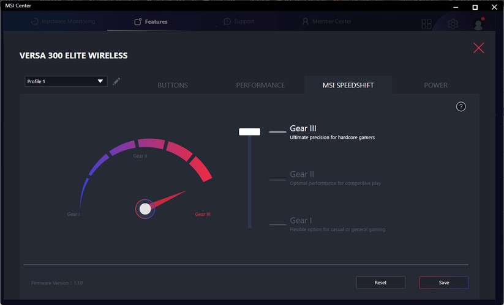The width and height of the screenshot is (504, 305).
Task: Click the red Gear III gauge label
Action: coord(203,215)
